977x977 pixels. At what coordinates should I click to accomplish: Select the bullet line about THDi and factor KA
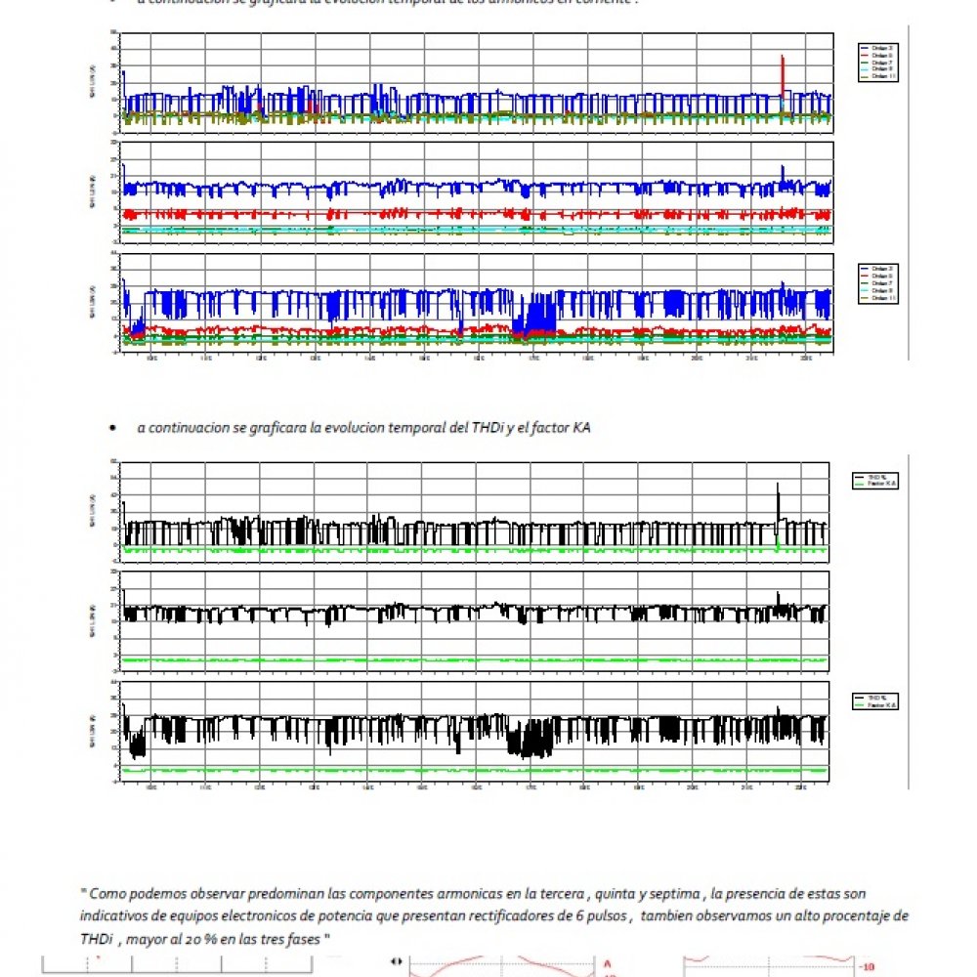[x=363, y=428]
